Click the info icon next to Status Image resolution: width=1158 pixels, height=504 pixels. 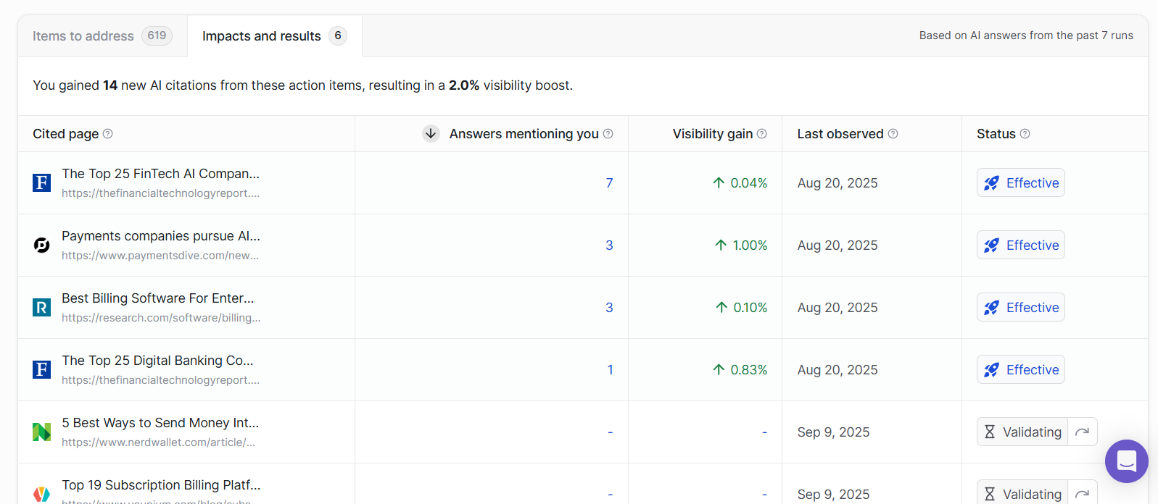point(1025,134)
